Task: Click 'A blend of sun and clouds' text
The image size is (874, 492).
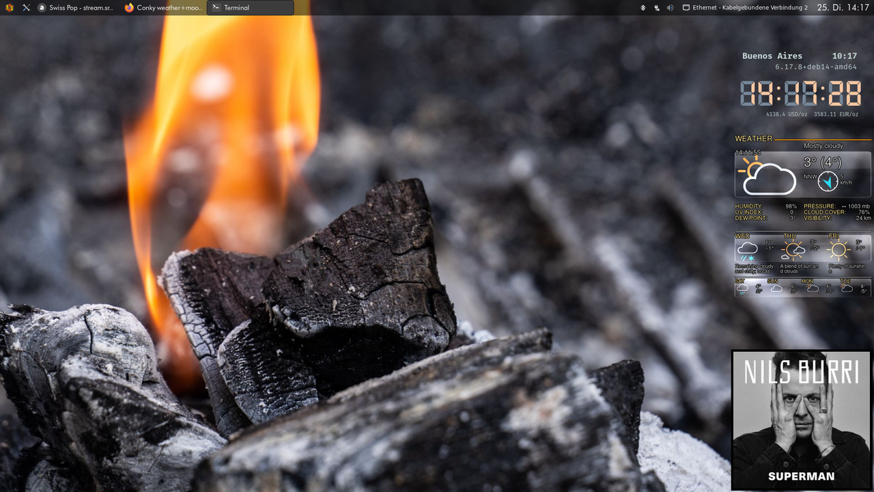Action: tap(799, 269)
